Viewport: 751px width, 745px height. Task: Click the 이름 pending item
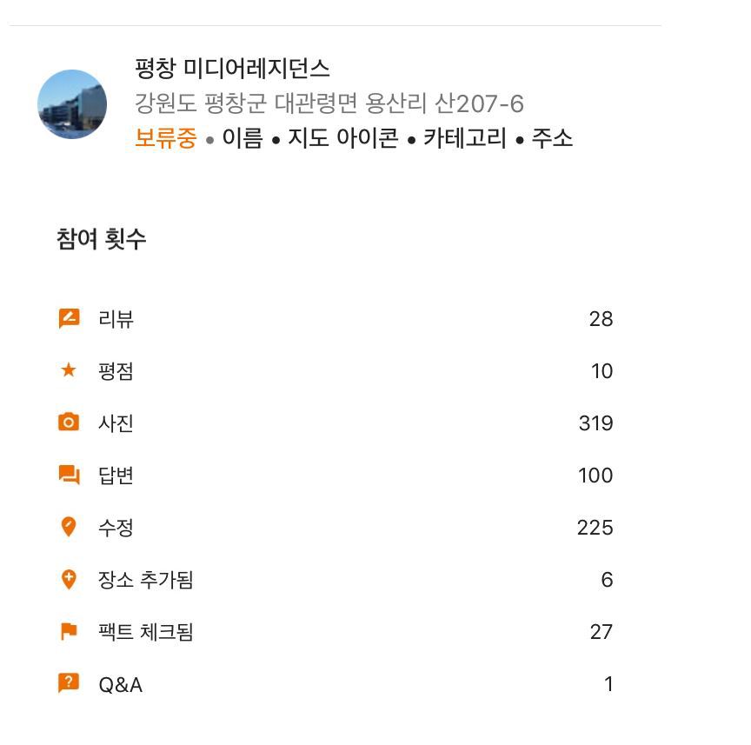coord(241,137)
